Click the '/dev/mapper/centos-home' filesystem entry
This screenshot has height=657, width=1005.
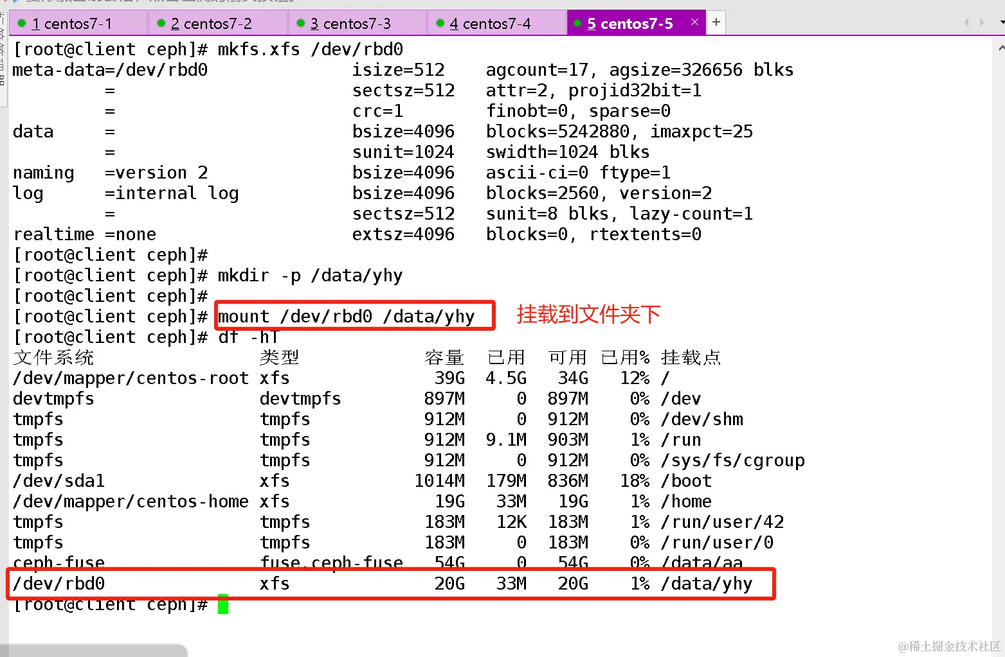[131, 502]
